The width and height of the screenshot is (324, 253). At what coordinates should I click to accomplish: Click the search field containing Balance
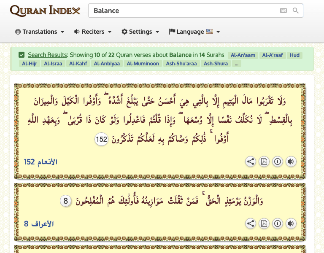(196, 11)
